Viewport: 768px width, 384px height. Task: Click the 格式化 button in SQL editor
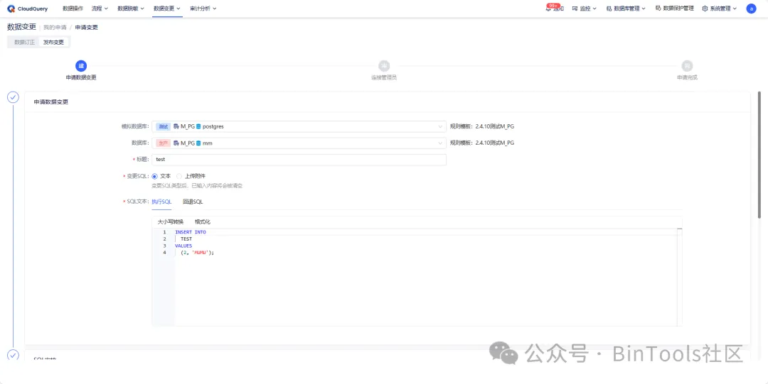(x=203, y=221)
